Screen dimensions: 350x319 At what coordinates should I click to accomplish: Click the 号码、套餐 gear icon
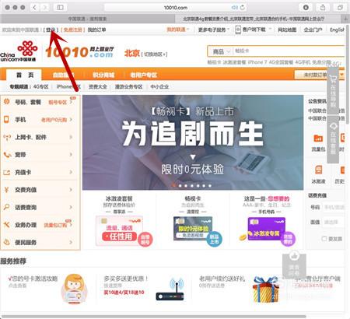6,101
